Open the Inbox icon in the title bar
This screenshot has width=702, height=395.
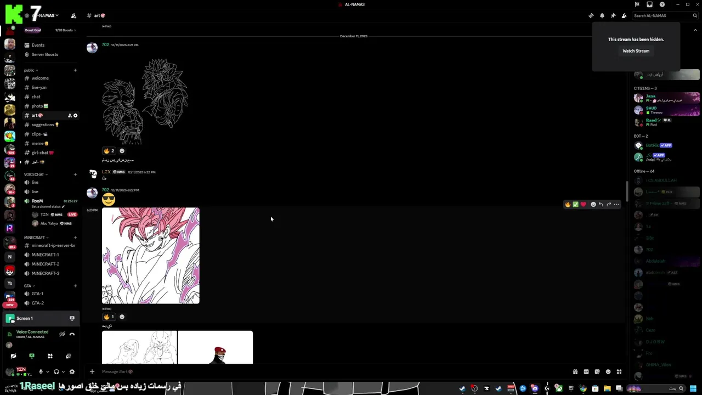tap(649, 4)
